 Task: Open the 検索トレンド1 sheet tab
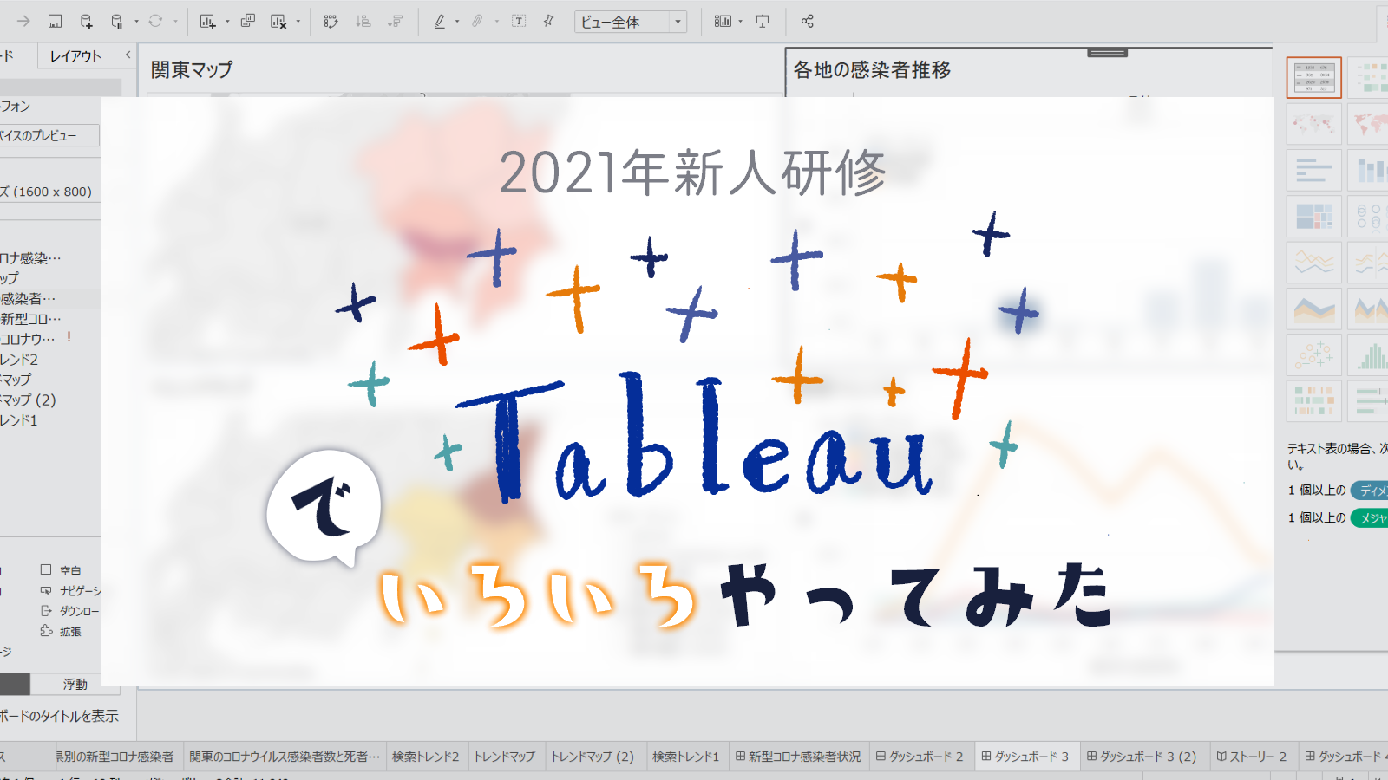coord(685,757)
